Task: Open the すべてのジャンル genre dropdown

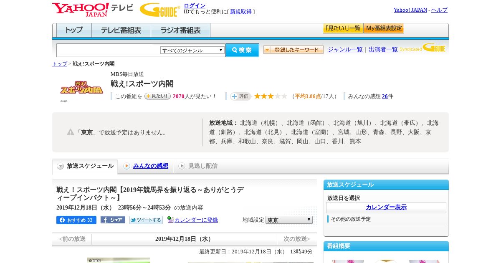Action: [x=192, y=50]
